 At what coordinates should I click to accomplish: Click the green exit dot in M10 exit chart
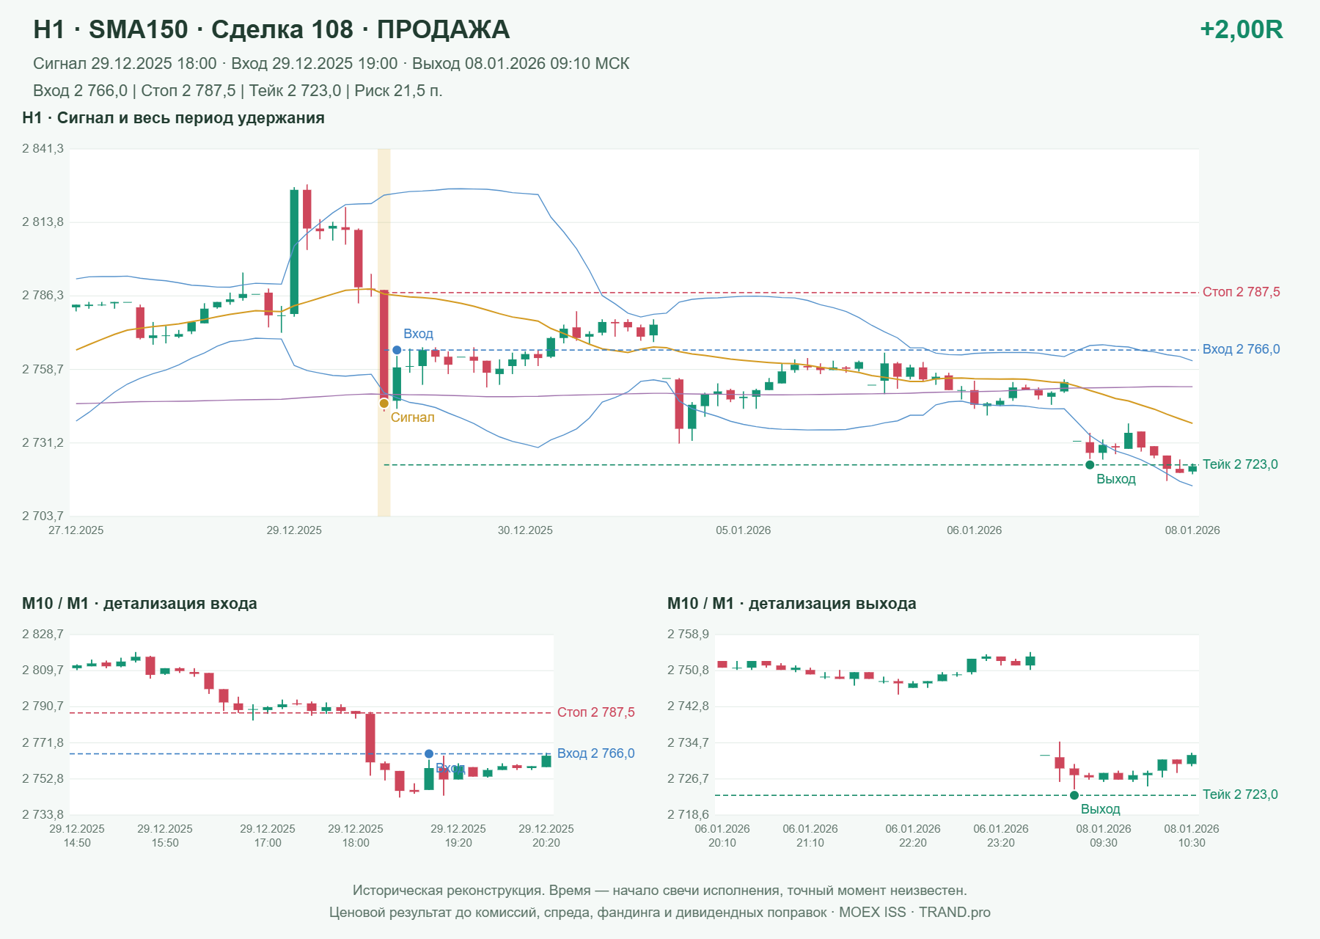[x=1074, y=795]
